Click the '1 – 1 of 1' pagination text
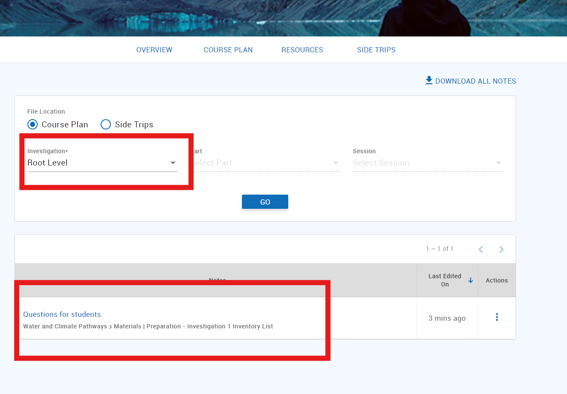567x394 pixels. 439,249
